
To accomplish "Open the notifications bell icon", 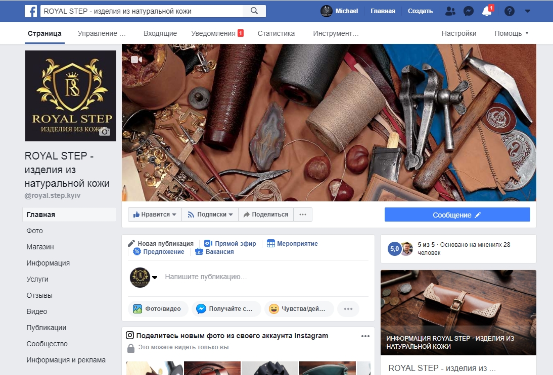I will pyautogui.click(x=487, y=11).
